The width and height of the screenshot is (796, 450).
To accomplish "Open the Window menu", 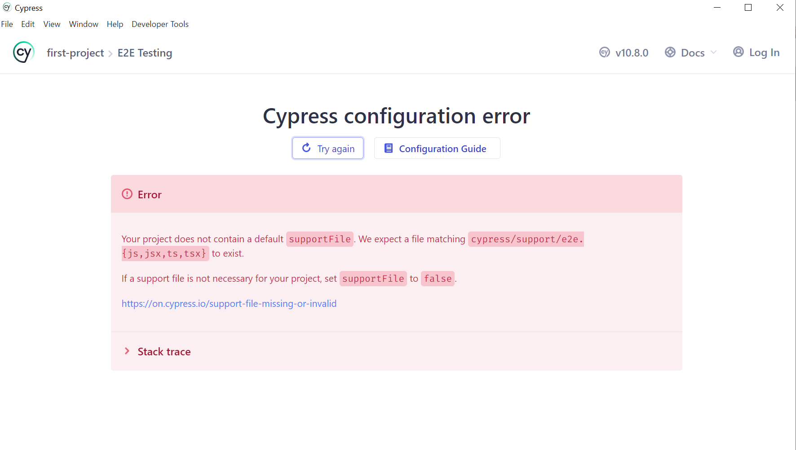I will point(84,24).
